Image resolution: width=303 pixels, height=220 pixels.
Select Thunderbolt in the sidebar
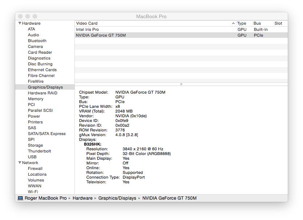point(40,151)
